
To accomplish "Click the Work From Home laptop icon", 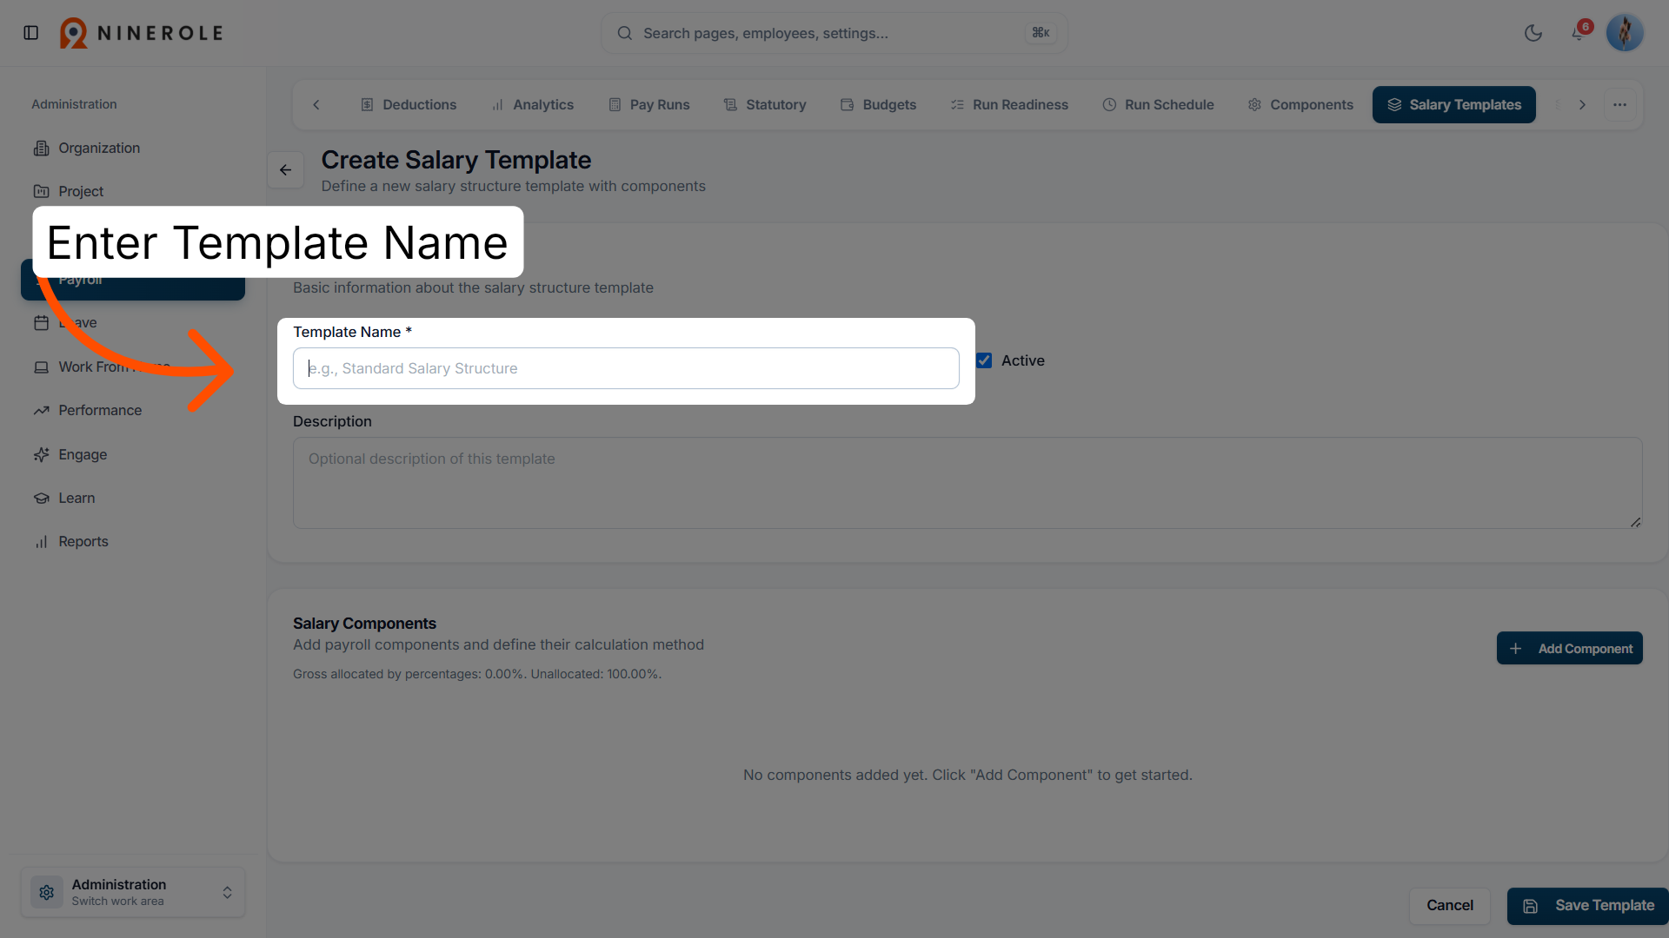I will [x=41, y=367].
